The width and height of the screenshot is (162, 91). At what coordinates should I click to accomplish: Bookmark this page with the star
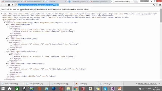tap(157, 5)
